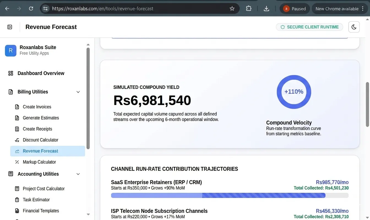
Task: Click the Paused profile button
Action: (295, 9)
